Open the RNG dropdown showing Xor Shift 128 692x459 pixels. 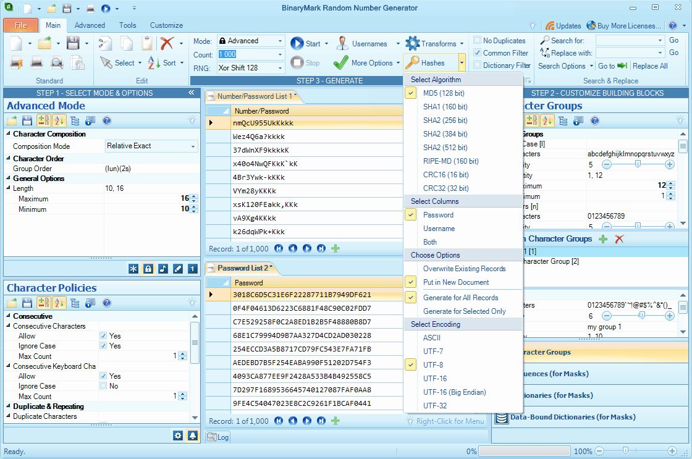[x=251, y=67]
